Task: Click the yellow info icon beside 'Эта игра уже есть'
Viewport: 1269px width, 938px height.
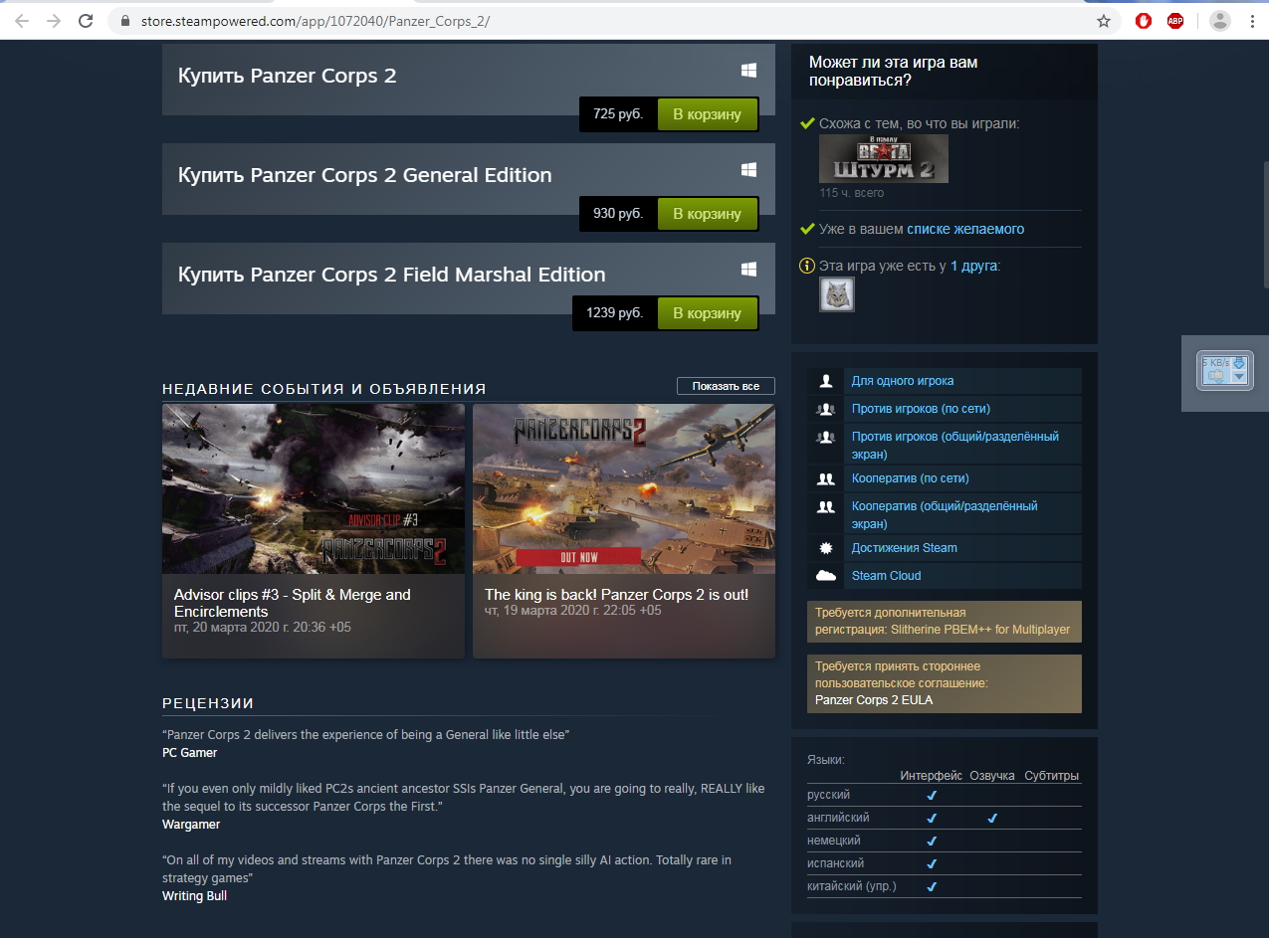Action: click(x=807, y=266)
